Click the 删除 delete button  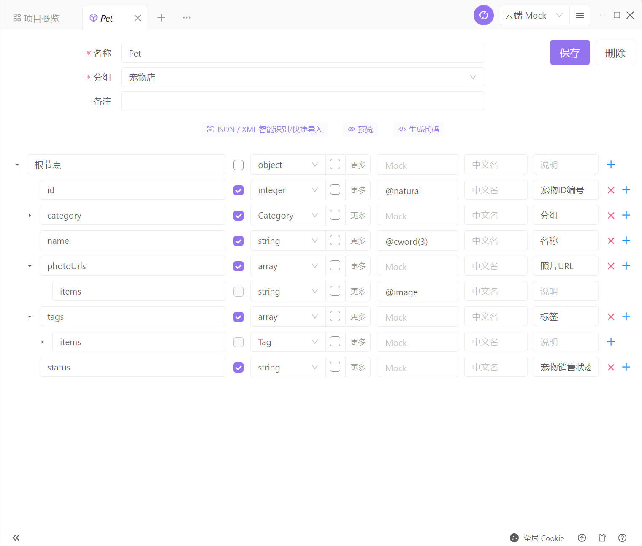coord(615,52)
